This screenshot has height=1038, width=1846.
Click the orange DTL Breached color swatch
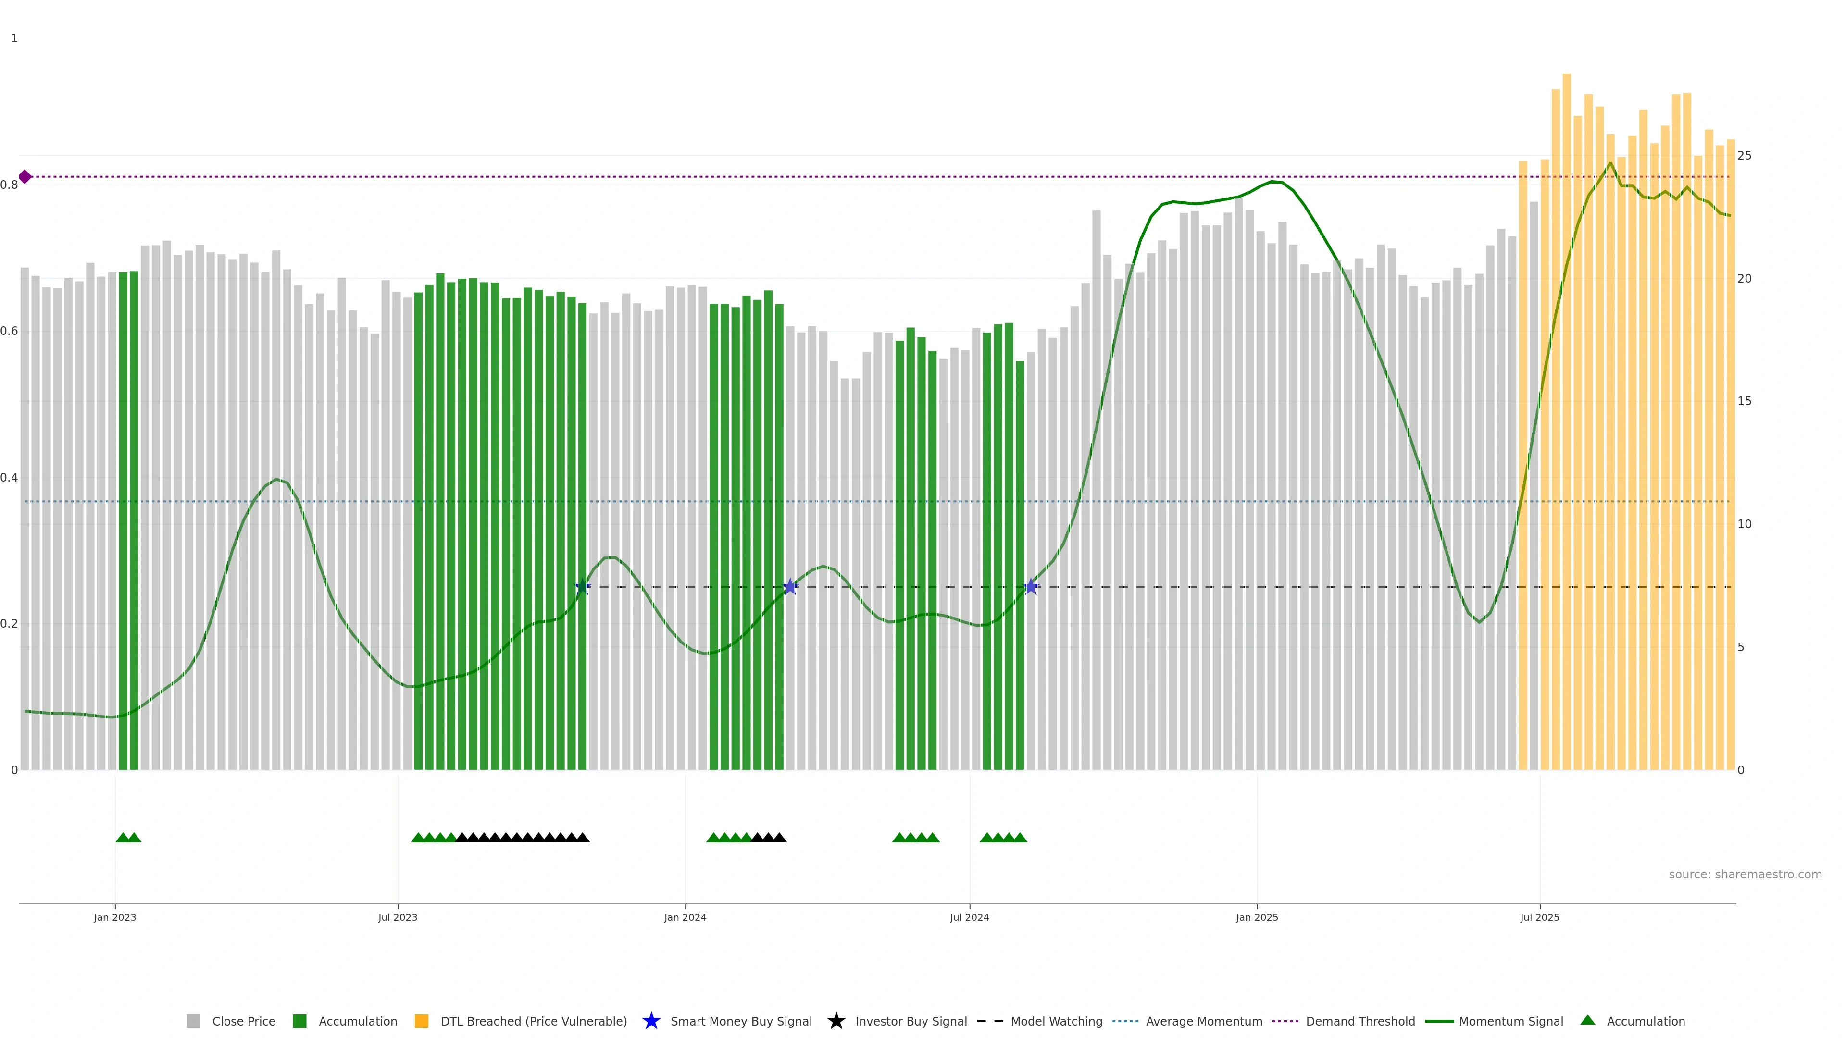click(422, 1021)
